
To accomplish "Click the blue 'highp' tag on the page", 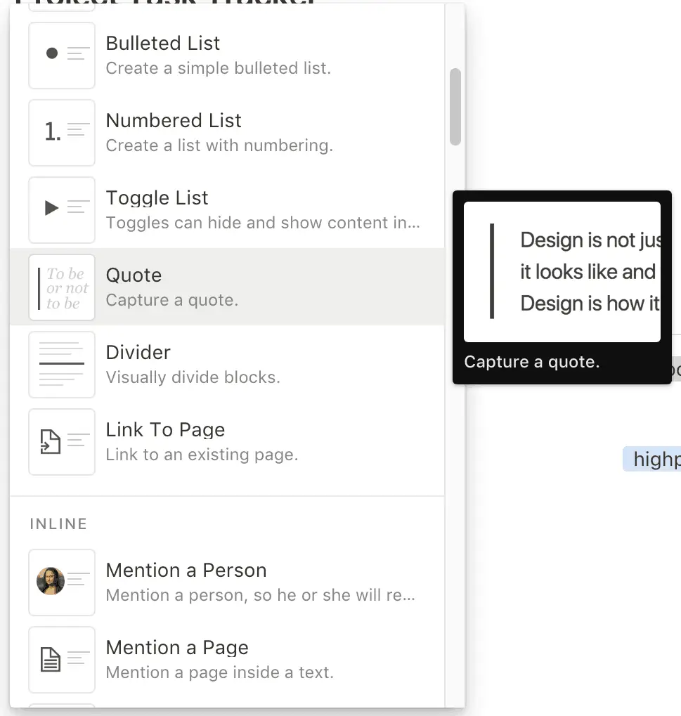I will point(652,459).
